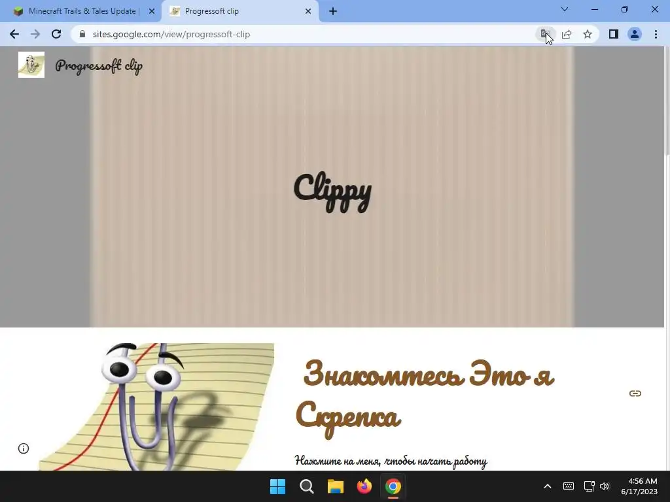This screenshot has height=502, width=670.
Task: Open the Chrome three-dot menu
Action: pyautogui.click(x=656, y=34)
